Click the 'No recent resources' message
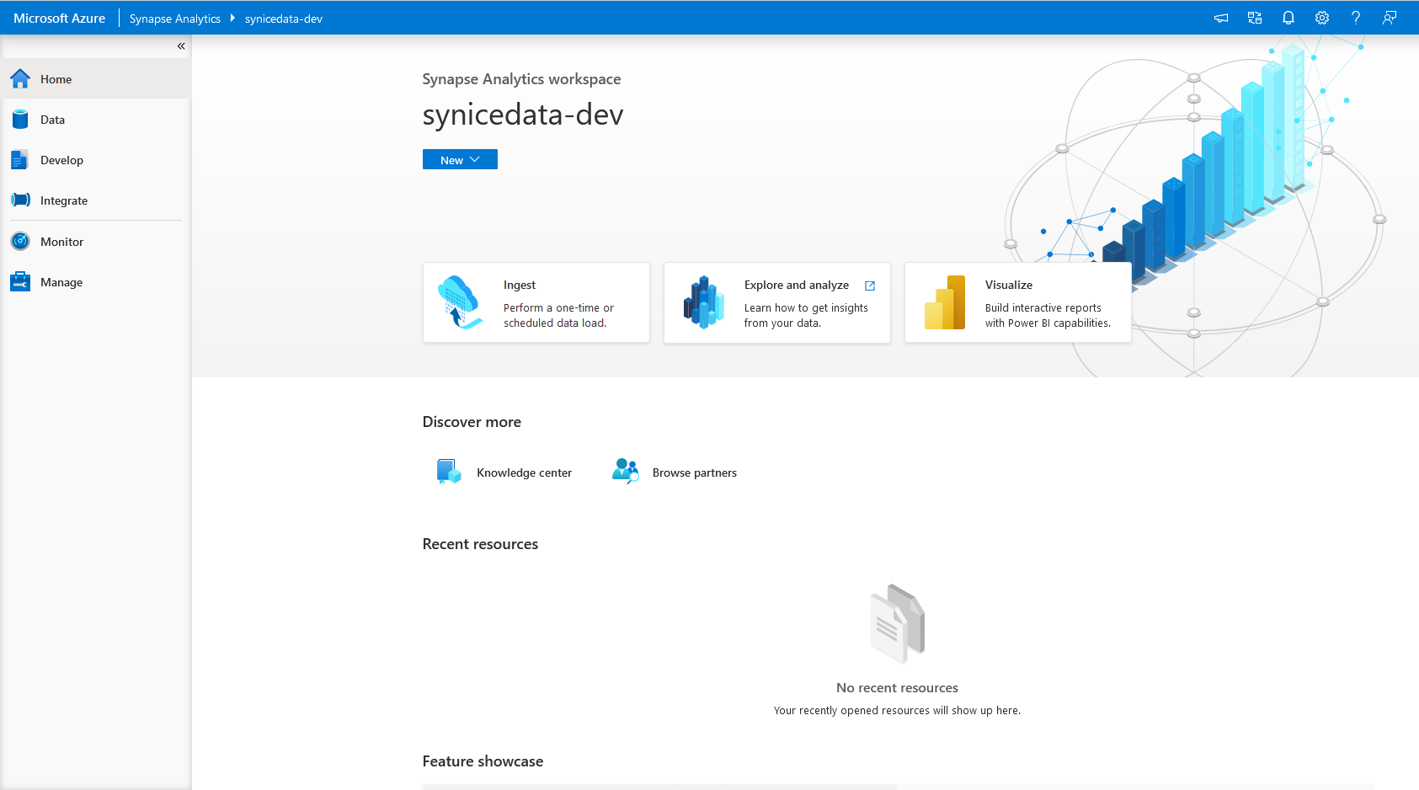1419x790 pixels. (x=897, y=687)
